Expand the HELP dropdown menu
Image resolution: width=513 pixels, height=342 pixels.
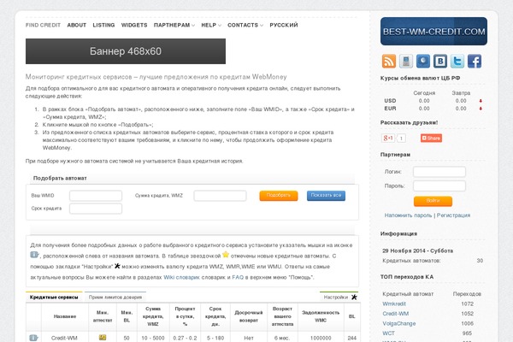[211, 25]
